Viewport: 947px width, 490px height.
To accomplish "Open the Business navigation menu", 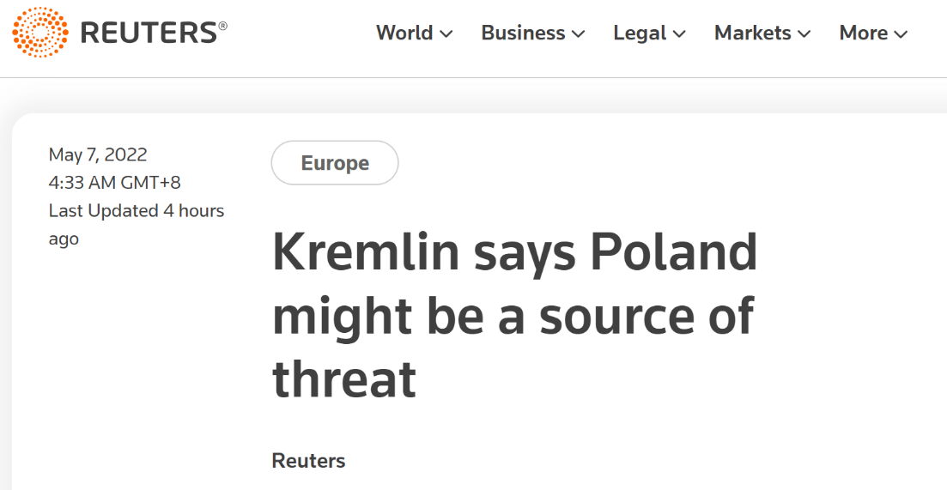I will click(x=523, y=33).
